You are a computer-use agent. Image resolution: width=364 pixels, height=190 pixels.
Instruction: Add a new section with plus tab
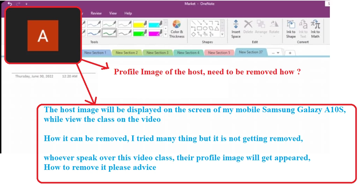click(x=290, y=53)
